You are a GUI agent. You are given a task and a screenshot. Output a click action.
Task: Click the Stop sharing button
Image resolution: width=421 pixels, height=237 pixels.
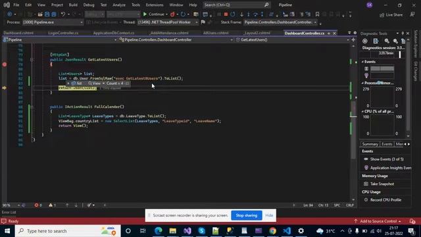tap(247, 215)
